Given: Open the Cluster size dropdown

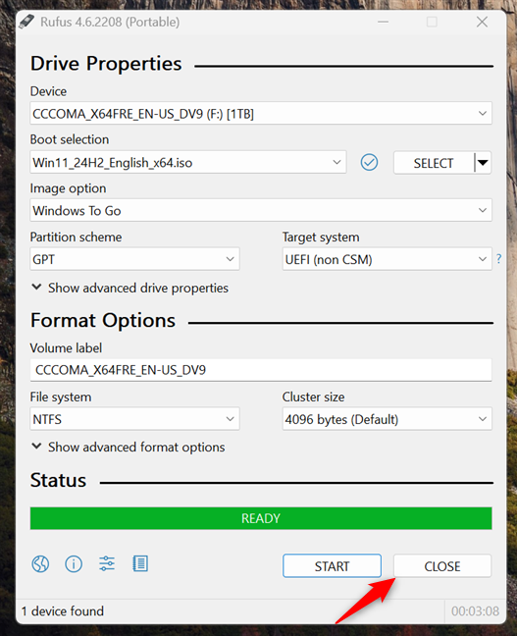Looking at the screenshot, I should click(x=387, y=418).
